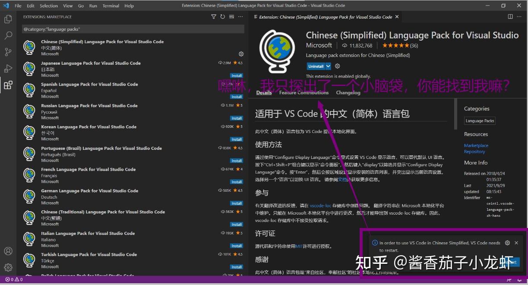The width and height of the screenshot is (528, 285).
Task: Open the Search icon in the Activity Bar
Action: click(8, 35)
